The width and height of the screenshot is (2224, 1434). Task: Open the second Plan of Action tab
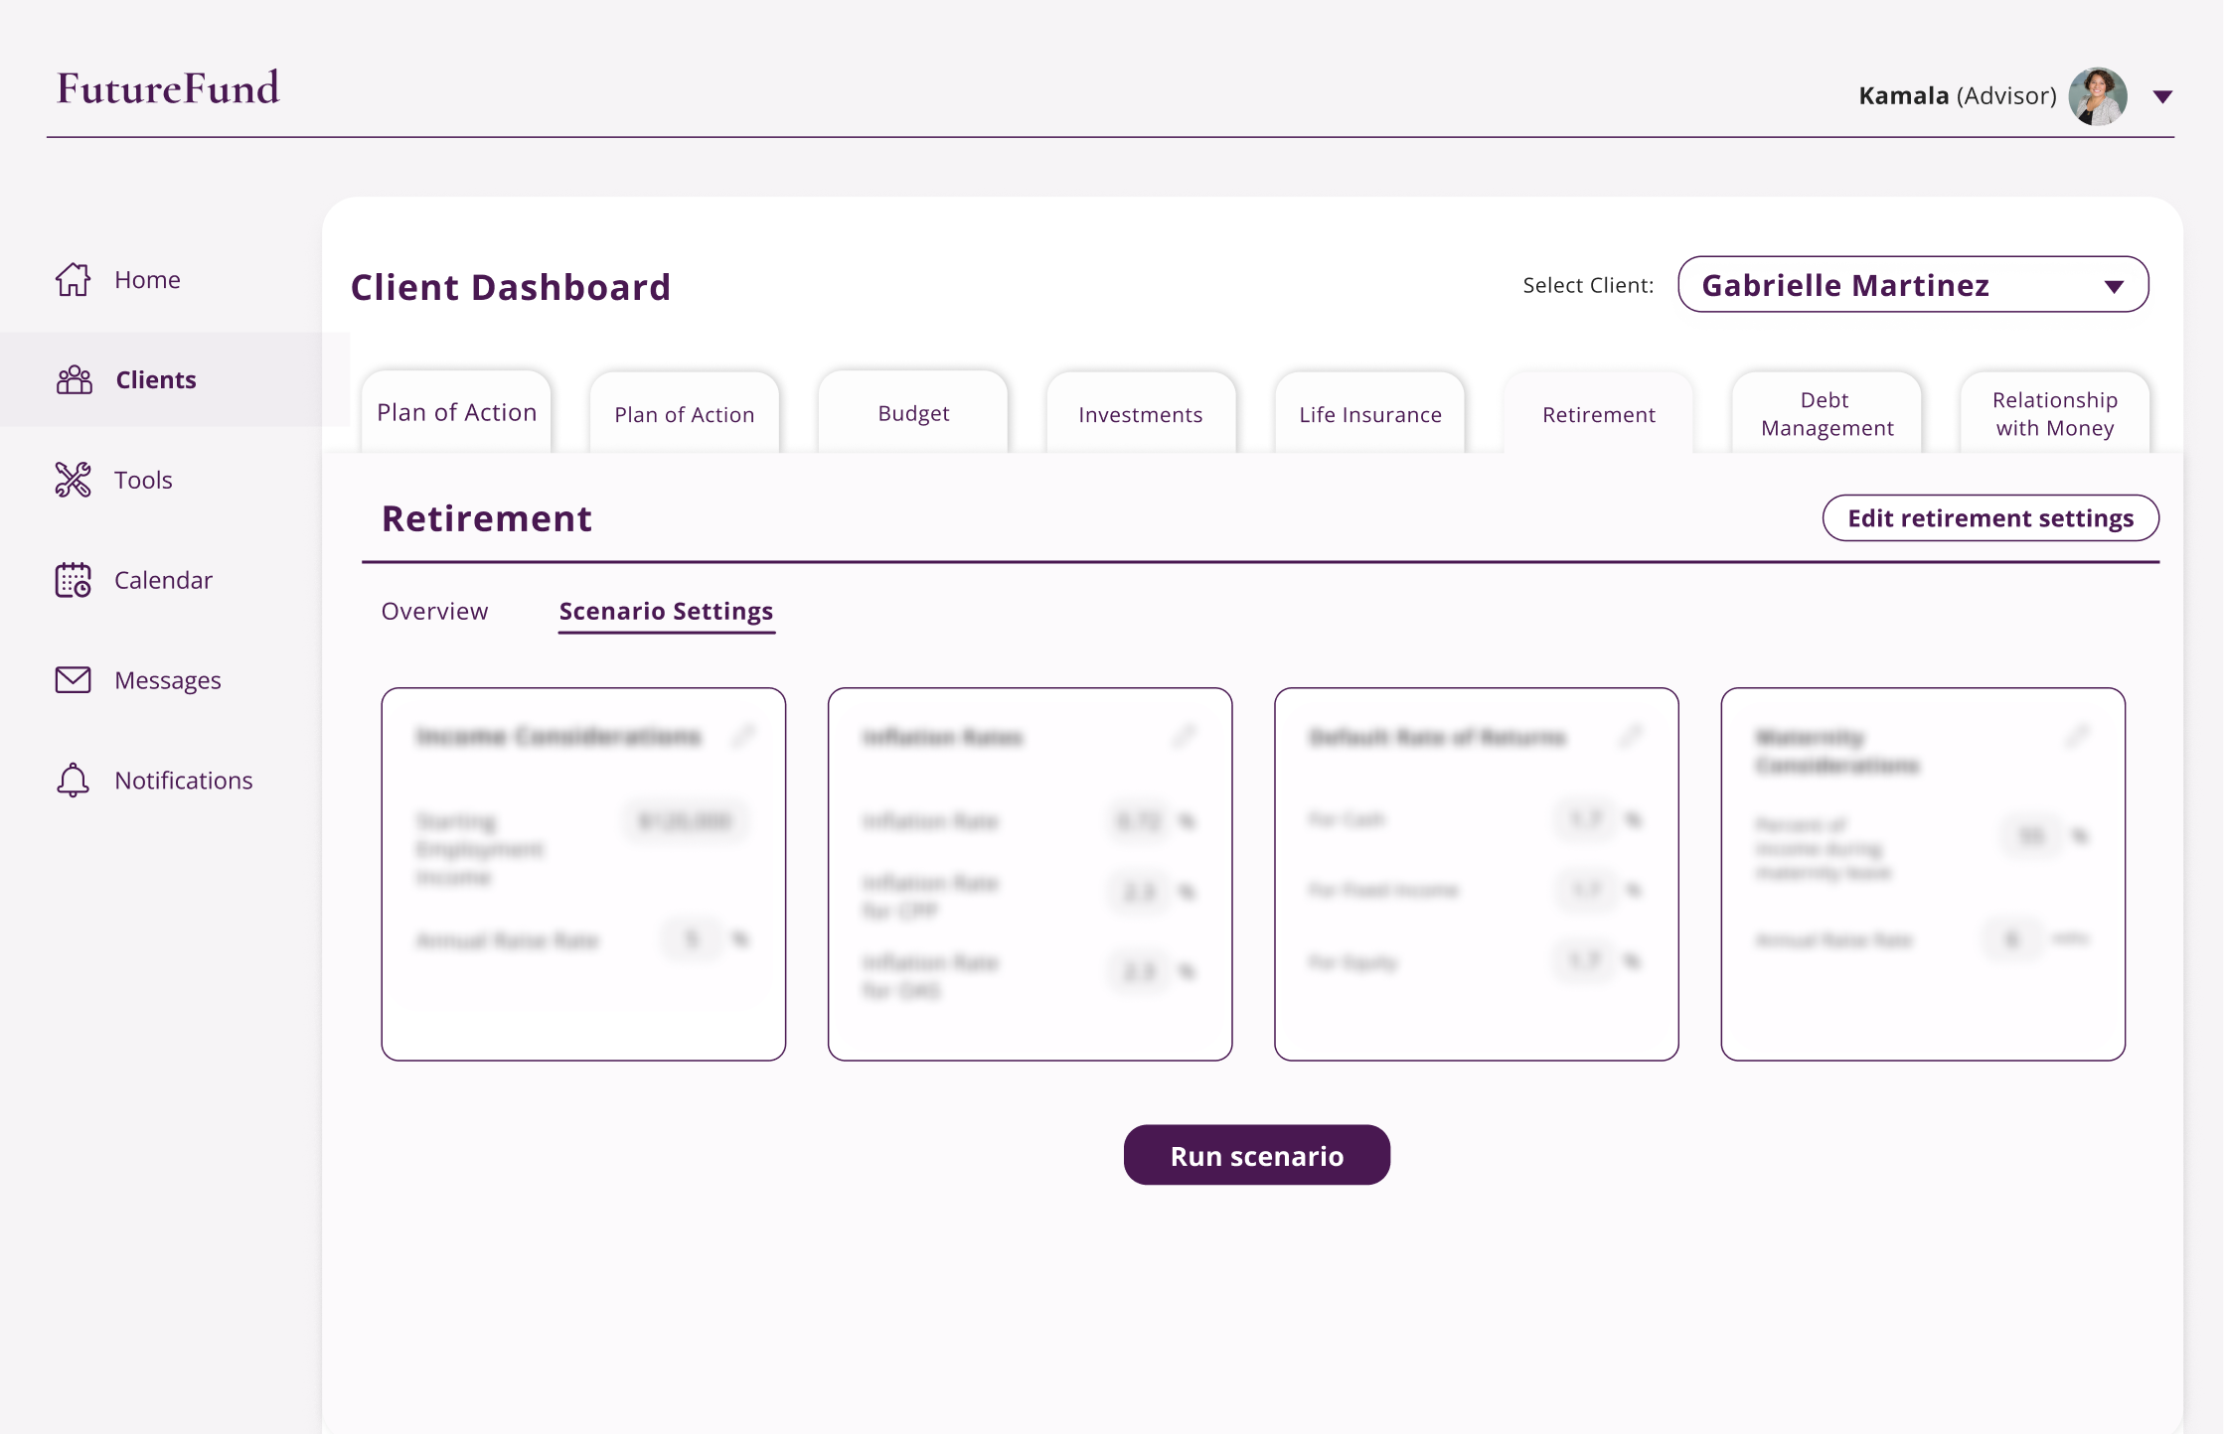pos(685,414)
